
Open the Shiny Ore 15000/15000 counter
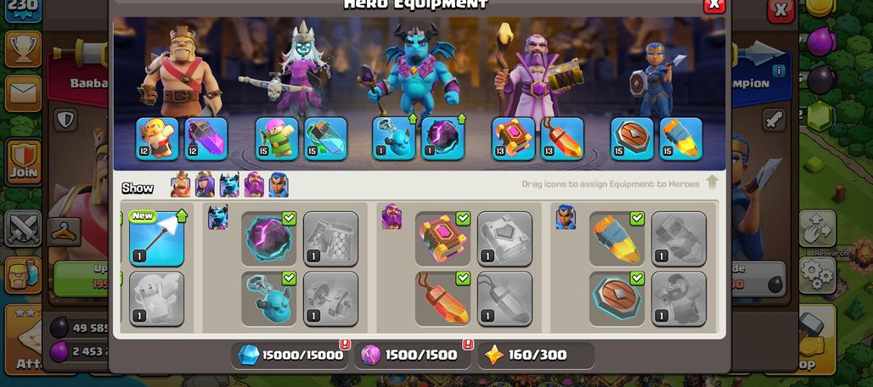click(290, 356)
